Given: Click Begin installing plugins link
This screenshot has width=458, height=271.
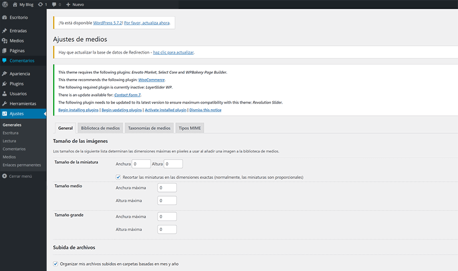Looking at the screenshot, I should pyautogui.click(x=78, y=110).
